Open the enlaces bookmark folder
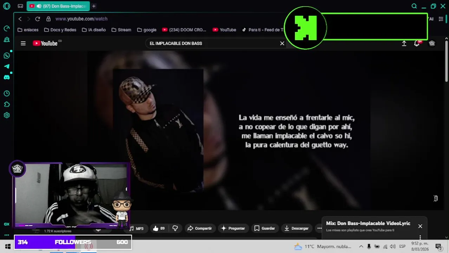This screenshot has width=449, height=253. [28, 30]
